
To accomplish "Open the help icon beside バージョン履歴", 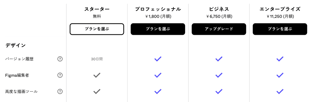I will point(60,59).
